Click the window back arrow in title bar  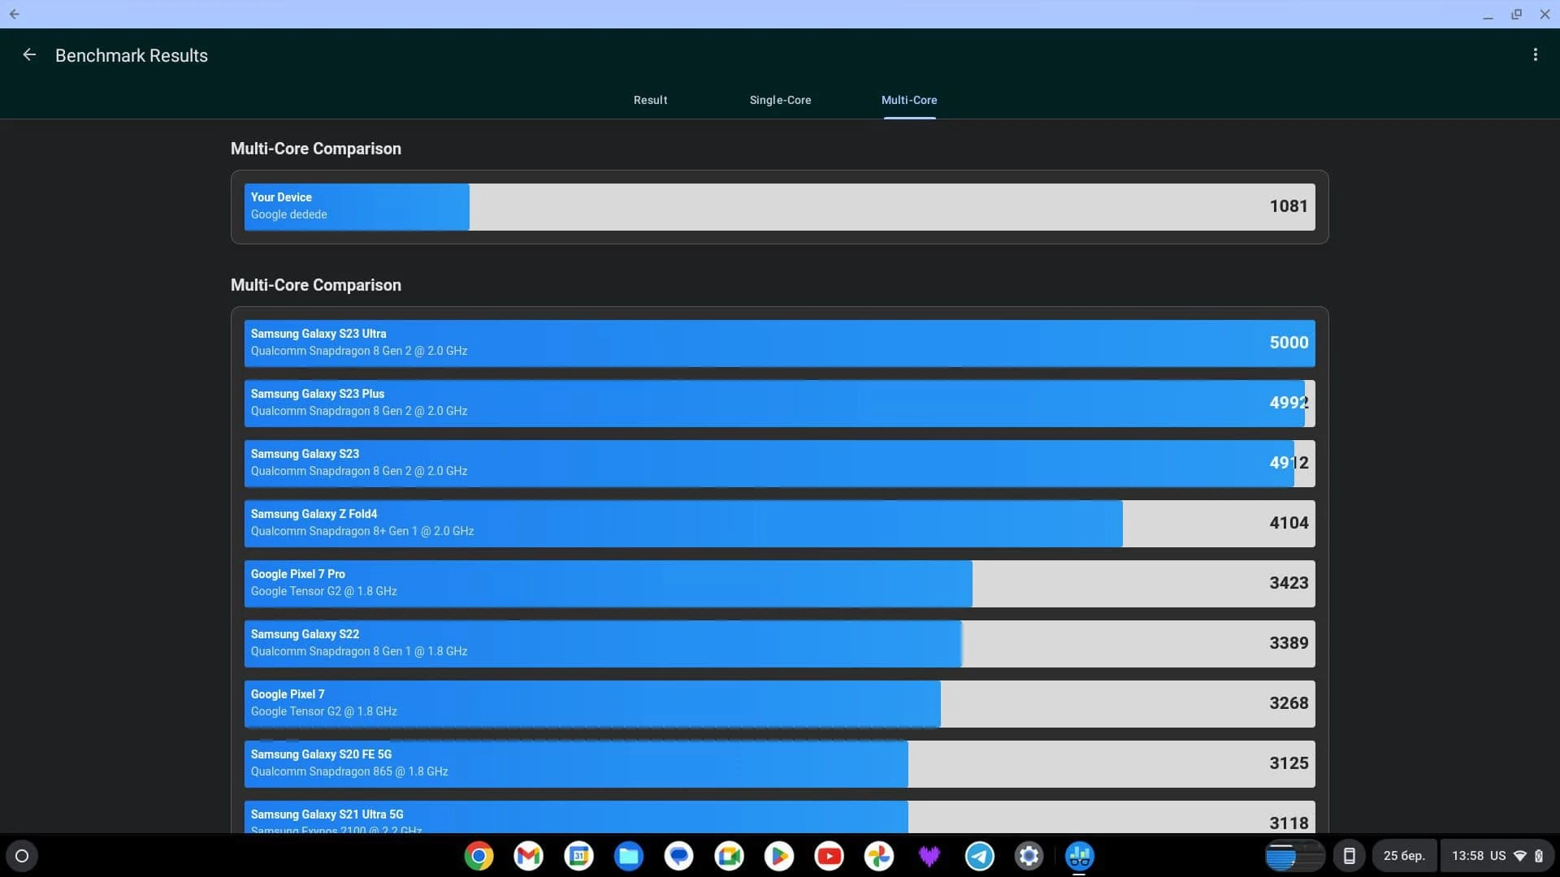[x=14, y=14]
